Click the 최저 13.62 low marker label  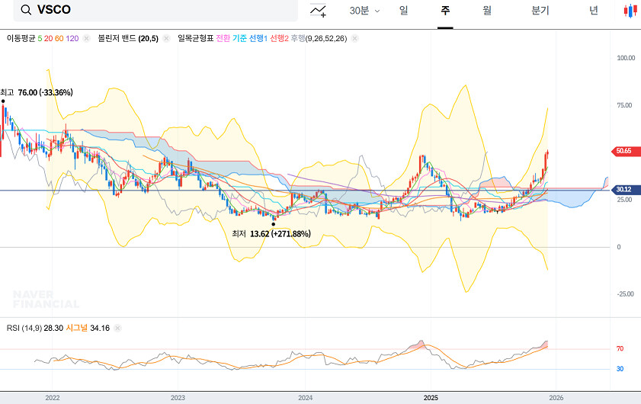[271, 234]
